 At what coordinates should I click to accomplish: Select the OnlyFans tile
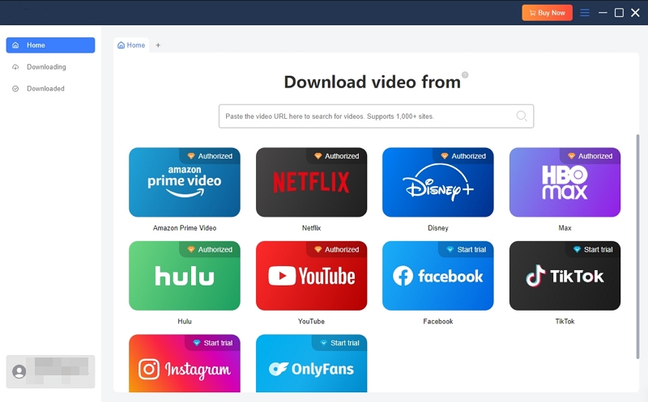[311, 363]
